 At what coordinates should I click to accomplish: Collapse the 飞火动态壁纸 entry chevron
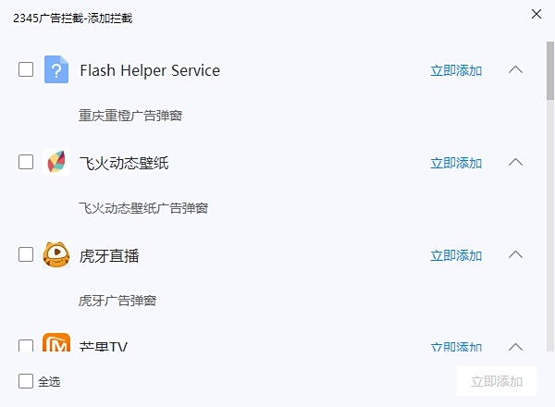pos(516,162)
